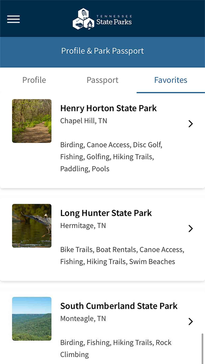Switch to the Passport tab
205x364 pixels.
(102, 80)
